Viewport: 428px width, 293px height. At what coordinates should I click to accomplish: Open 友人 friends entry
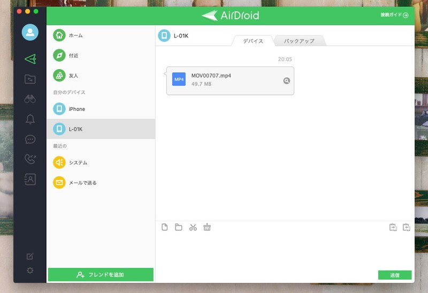point(101,76)
